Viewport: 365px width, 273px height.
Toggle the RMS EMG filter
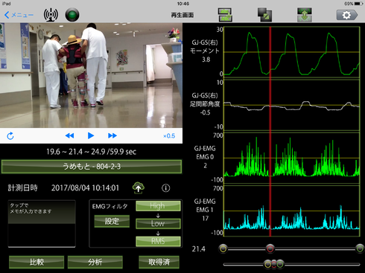158,241
